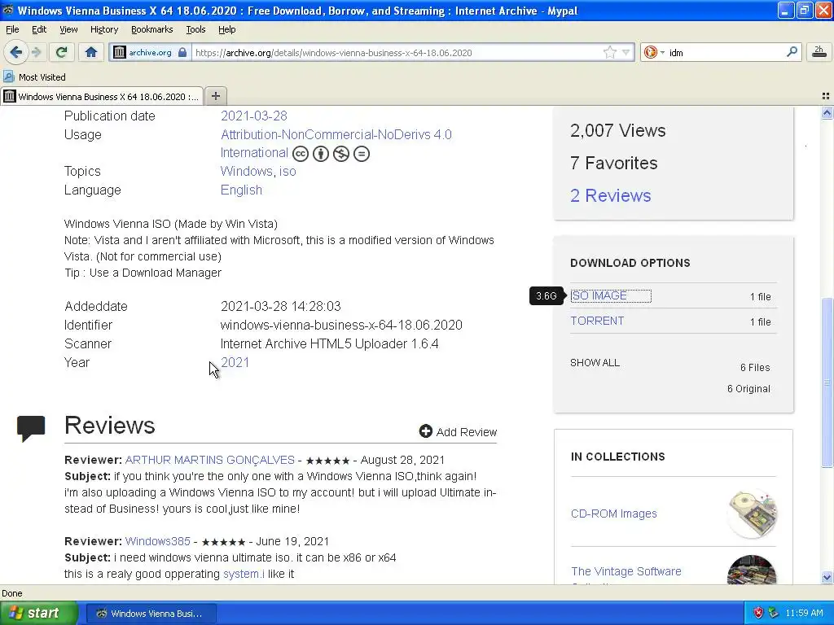Open the search engine selector dropdown

[654, 52]
